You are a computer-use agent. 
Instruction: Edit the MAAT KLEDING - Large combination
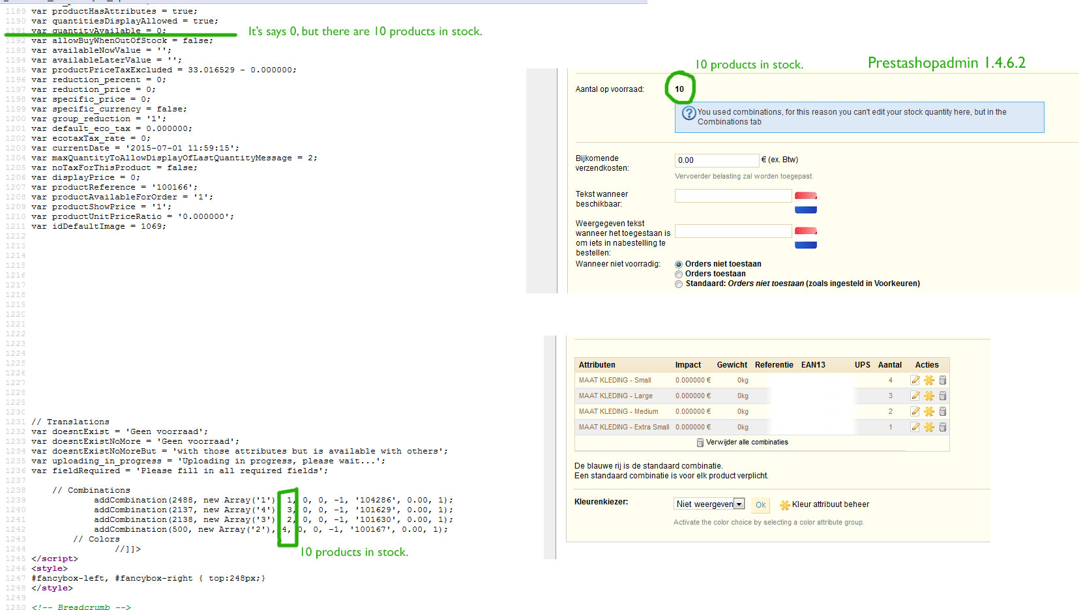pyautogui.click(x=915, y=396)
